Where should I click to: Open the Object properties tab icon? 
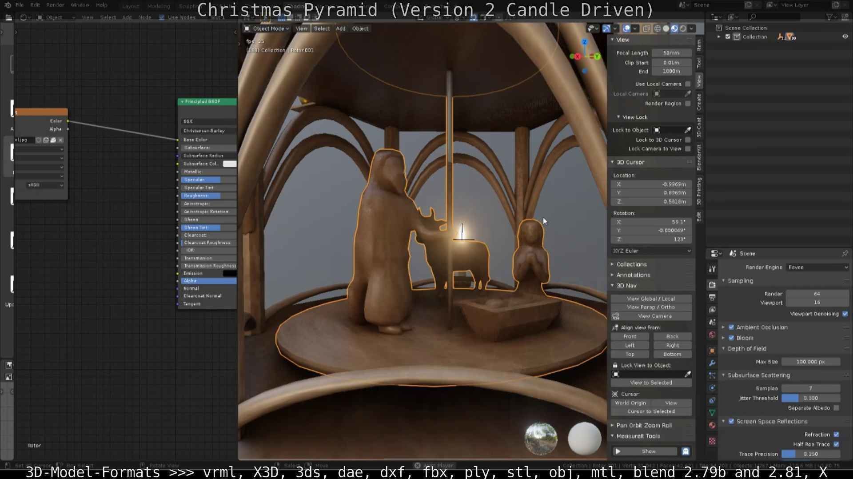712,351
